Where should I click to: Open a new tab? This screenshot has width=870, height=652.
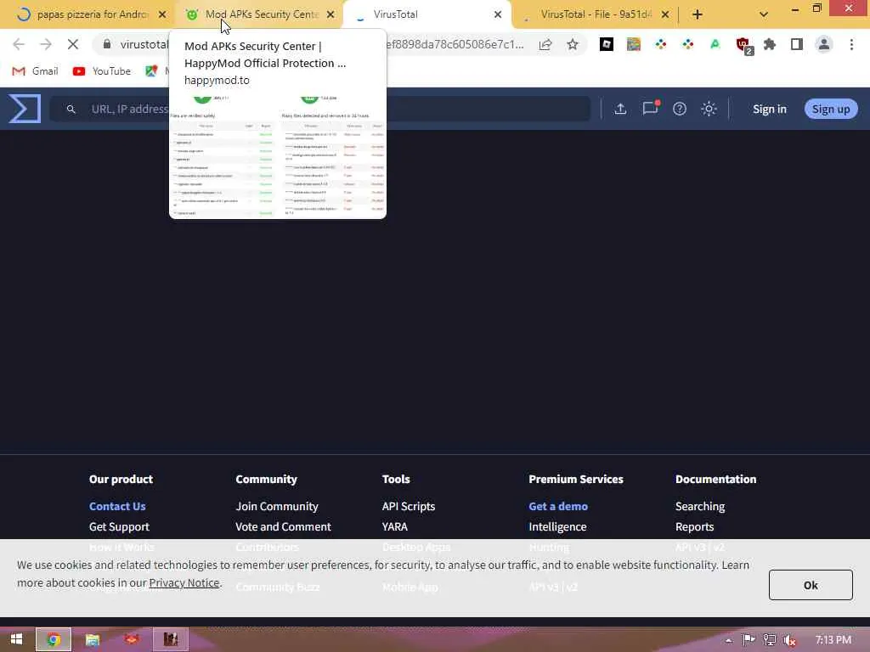click(698, 14)
